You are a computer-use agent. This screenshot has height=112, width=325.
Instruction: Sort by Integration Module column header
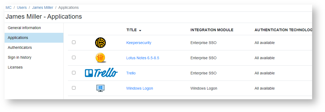(x=212, y=30)
